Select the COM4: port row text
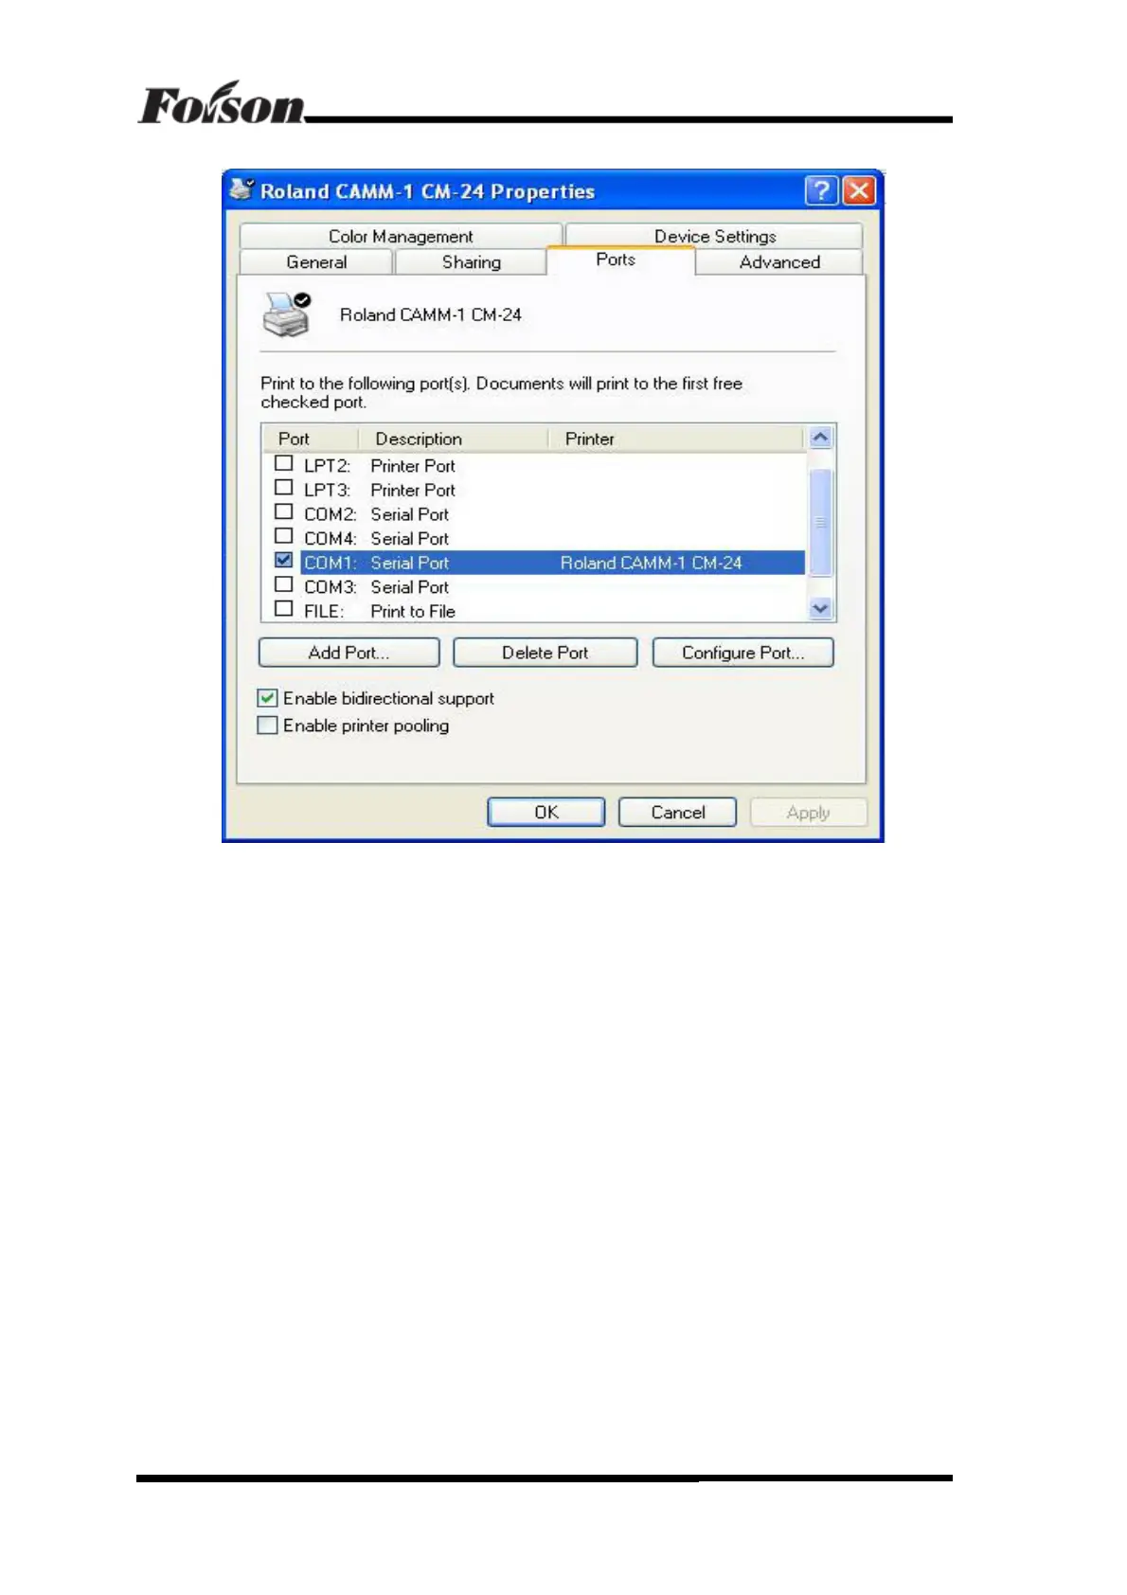 pyautogui.click(x=330, y=539)
